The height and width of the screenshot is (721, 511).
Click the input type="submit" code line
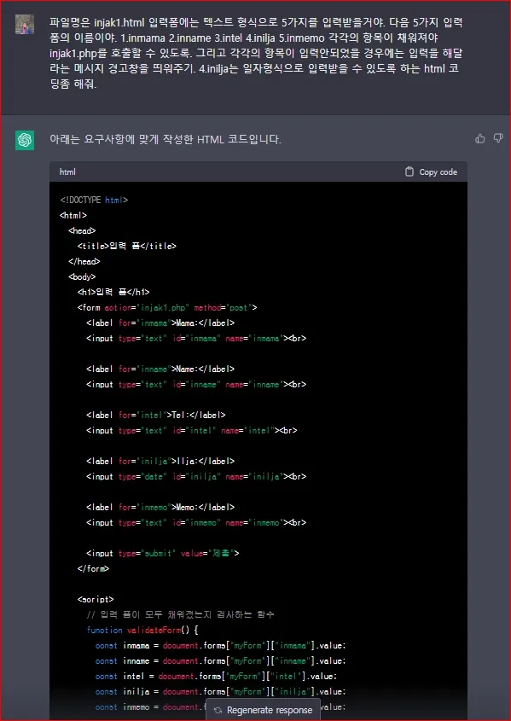point(163,553)
